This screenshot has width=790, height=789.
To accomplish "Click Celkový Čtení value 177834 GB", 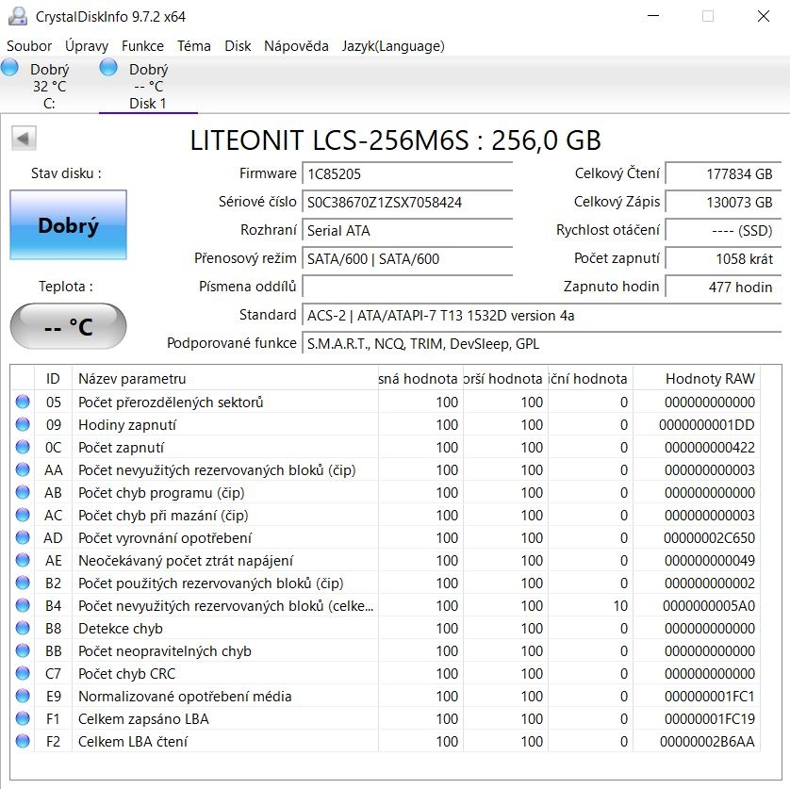I will pyautogui.click(x=723, y=173).
